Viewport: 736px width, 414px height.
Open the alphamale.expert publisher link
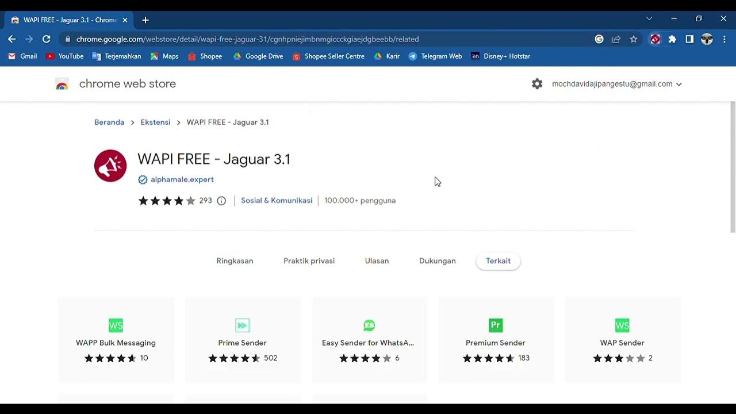182,179
